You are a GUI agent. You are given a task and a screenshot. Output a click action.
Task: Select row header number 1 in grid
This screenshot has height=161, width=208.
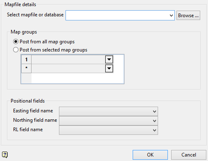coord(26,59)
